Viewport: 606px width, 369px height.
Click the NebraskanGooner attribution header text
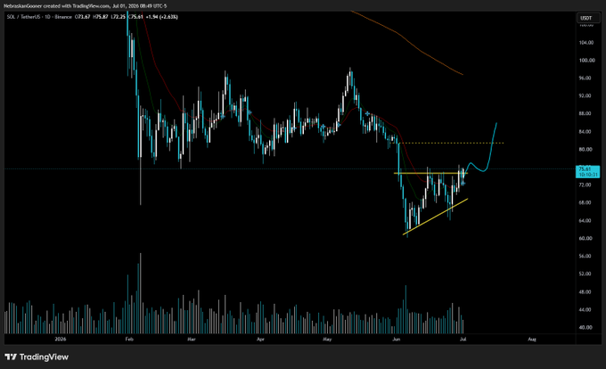click(x=85, y=6)
